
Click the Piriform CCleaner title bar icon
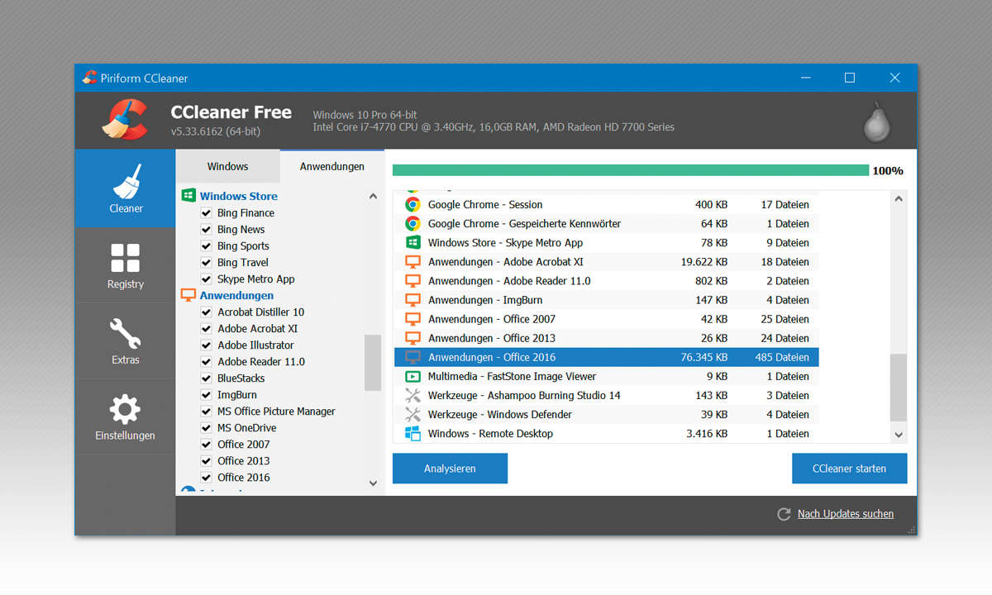pyautogui.click(x=89, y=78)
